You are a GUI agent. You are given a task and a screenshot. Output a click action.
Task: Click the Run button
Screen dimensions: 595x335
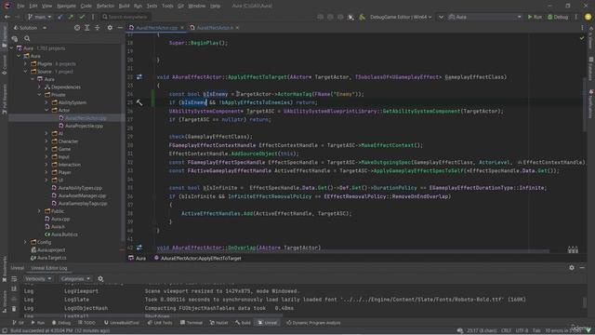(535, 17)
